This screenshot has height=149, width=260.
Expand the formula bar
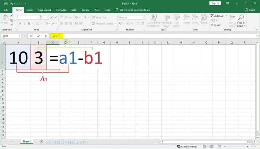pyautogui.click(x=257, y=36)
